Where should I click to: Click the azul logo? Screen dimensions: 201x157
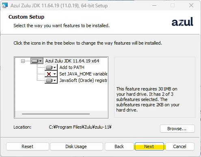[182, 22]
